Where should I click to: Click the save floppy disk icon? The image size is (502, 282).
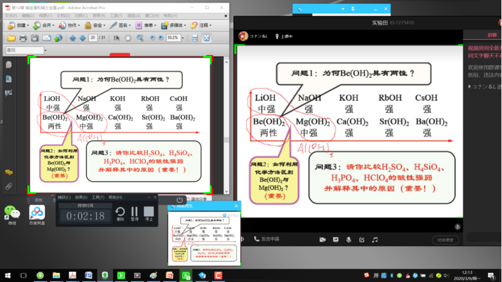click(x=34, y=38)
